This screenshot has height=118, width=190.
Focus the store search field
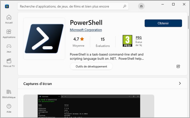[73, 6]
